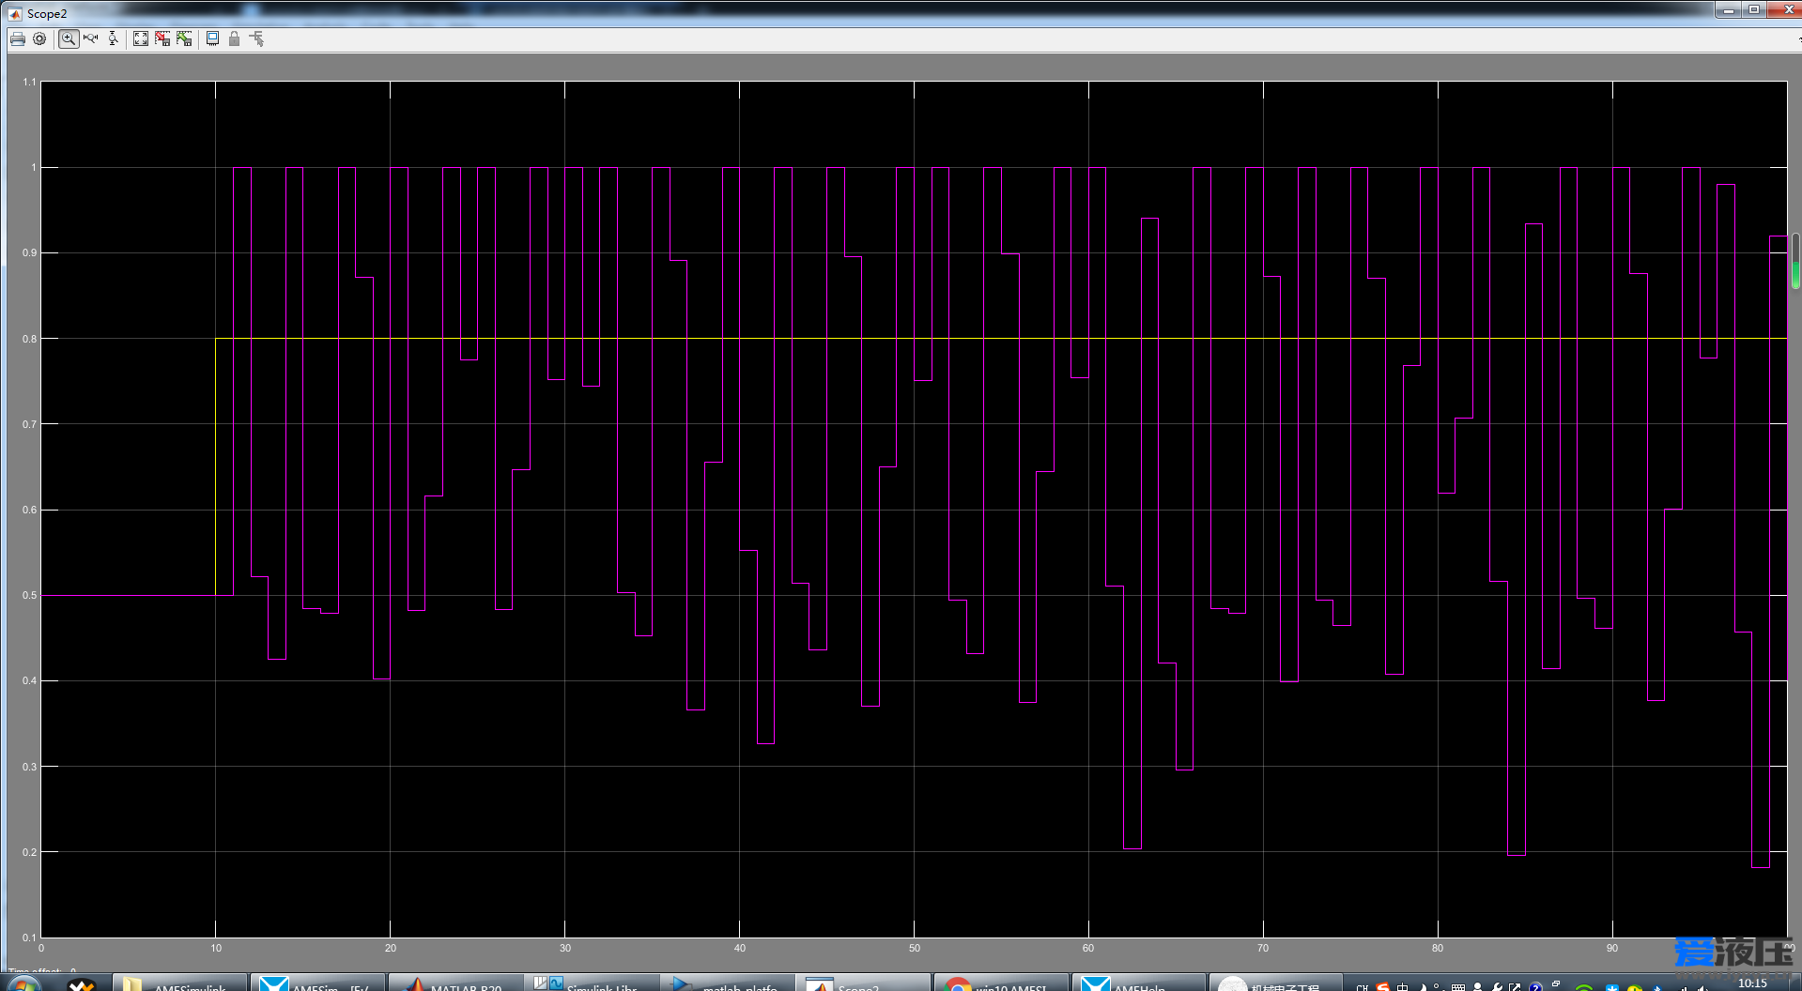Click the Scope2 window title text
This screenshot has width=1802, height=991.
(47, 13)
